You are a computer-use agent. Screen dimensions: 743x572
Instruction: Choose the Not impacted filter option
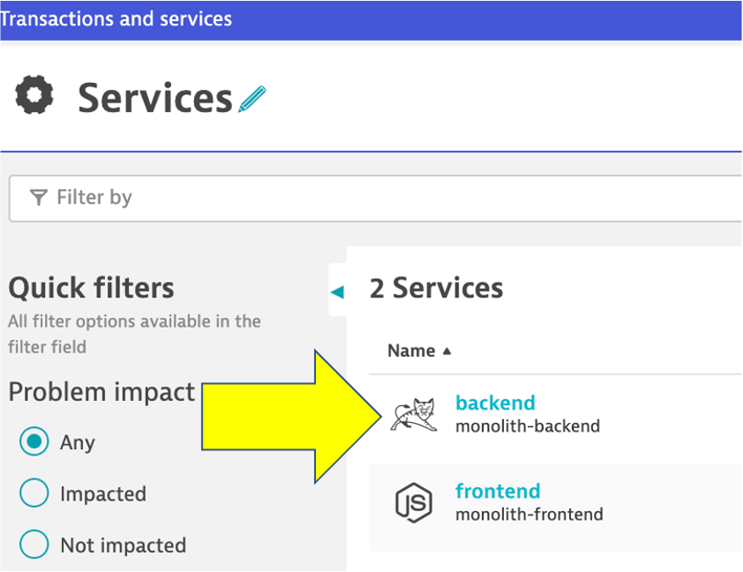click(x=34, y=545)
